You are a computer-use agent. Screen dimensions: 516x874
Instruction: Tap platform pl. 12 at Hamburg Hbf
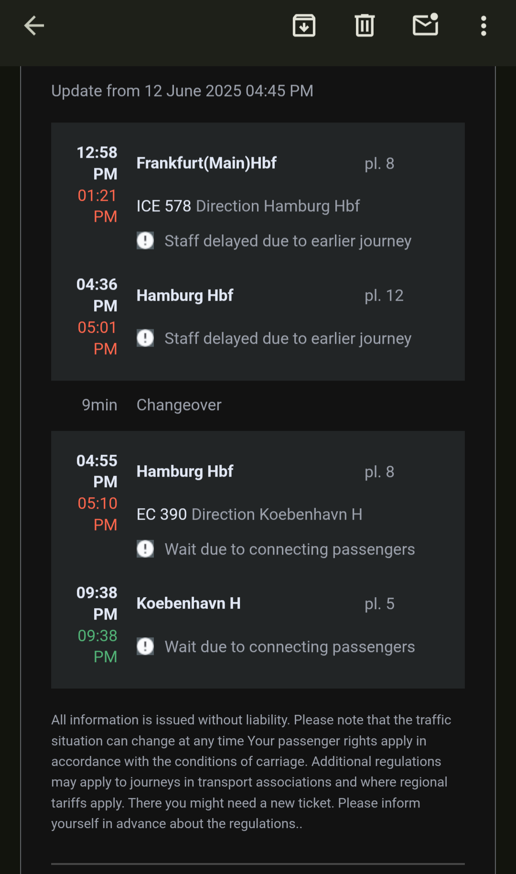(384, 295)
